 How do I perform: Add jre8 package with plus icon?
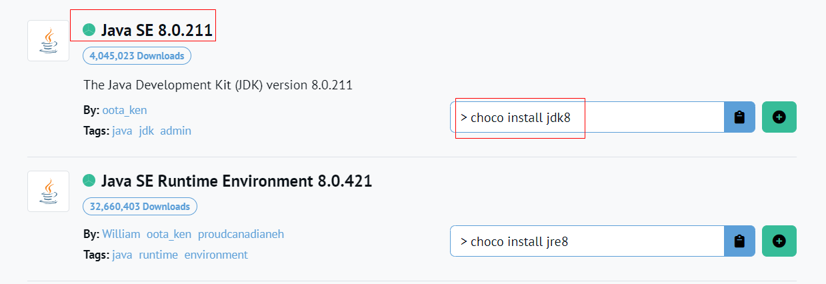pos(779,241)
